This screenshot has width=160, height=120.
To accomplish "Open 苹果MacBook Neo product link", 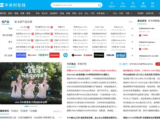I will point(61,34).
